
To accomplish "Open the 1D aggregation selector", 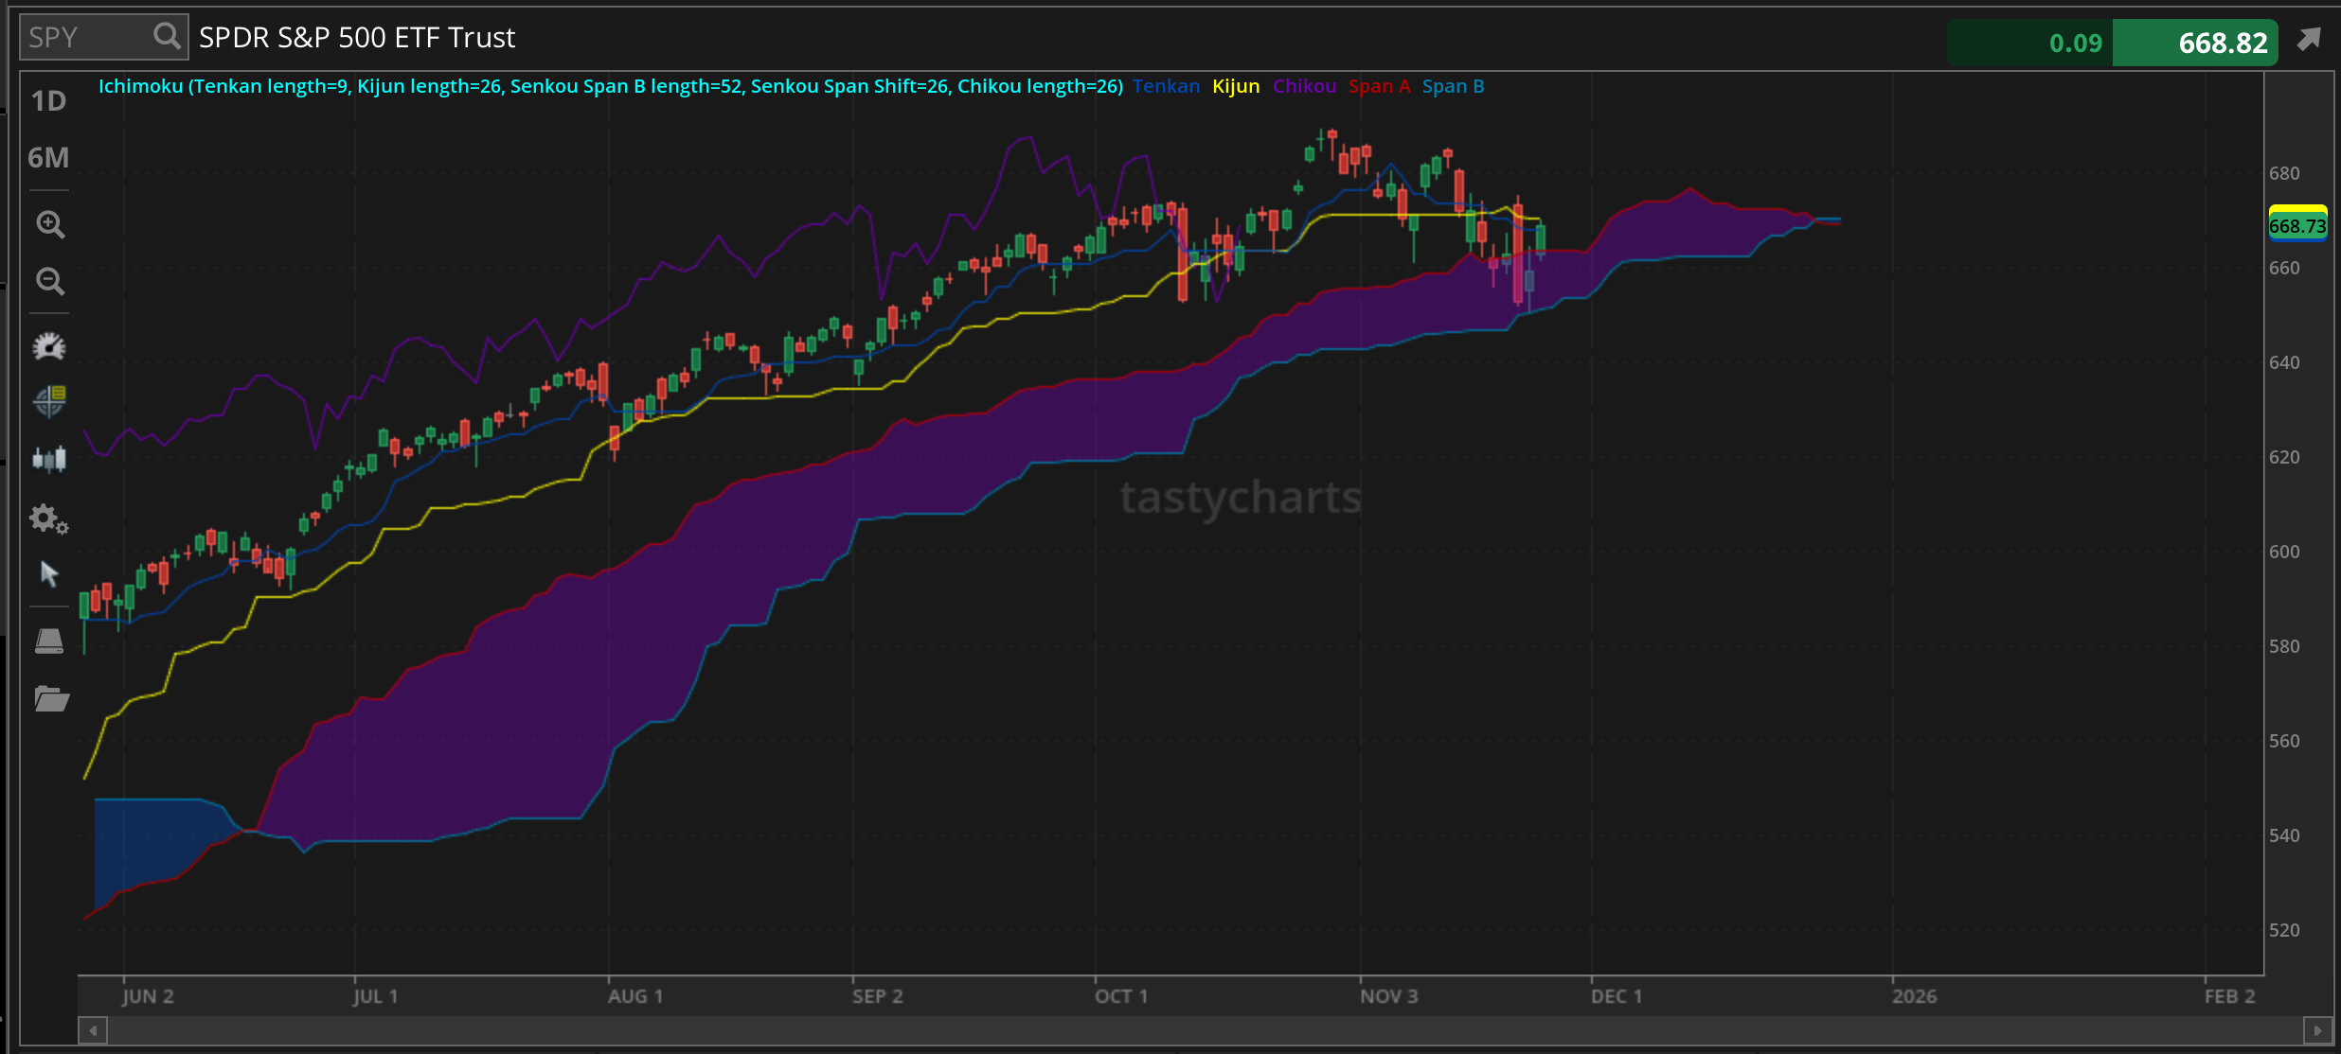I will click(x=48, y=101).
